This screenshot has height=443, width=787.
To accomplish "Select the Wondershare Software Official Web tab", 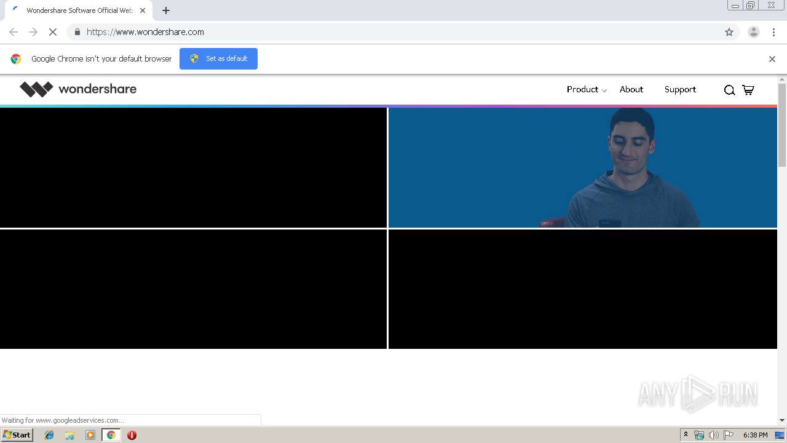I will coord(79,10).
